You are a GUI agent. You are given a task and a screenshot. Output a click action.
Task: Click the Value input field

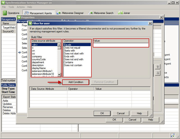121,45
